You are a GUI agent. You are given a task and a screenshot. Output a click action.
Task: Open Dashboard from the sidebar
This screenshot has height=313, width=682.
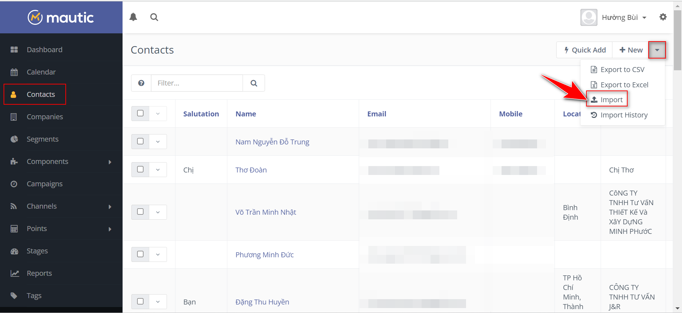pyautogui.click(x=44, y=50)
